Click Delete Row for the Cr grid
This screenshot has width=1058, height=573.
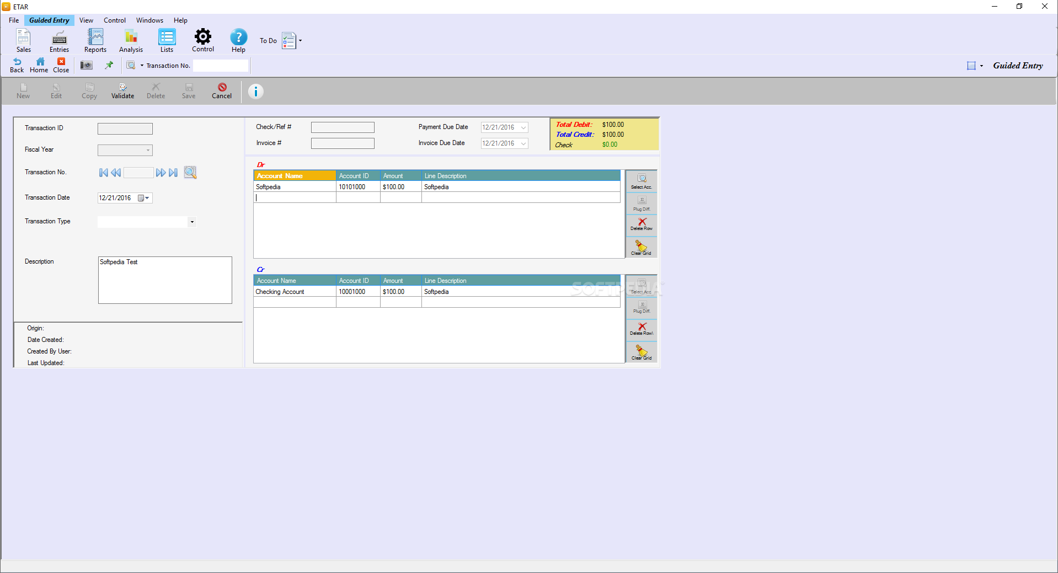point(642,330)
